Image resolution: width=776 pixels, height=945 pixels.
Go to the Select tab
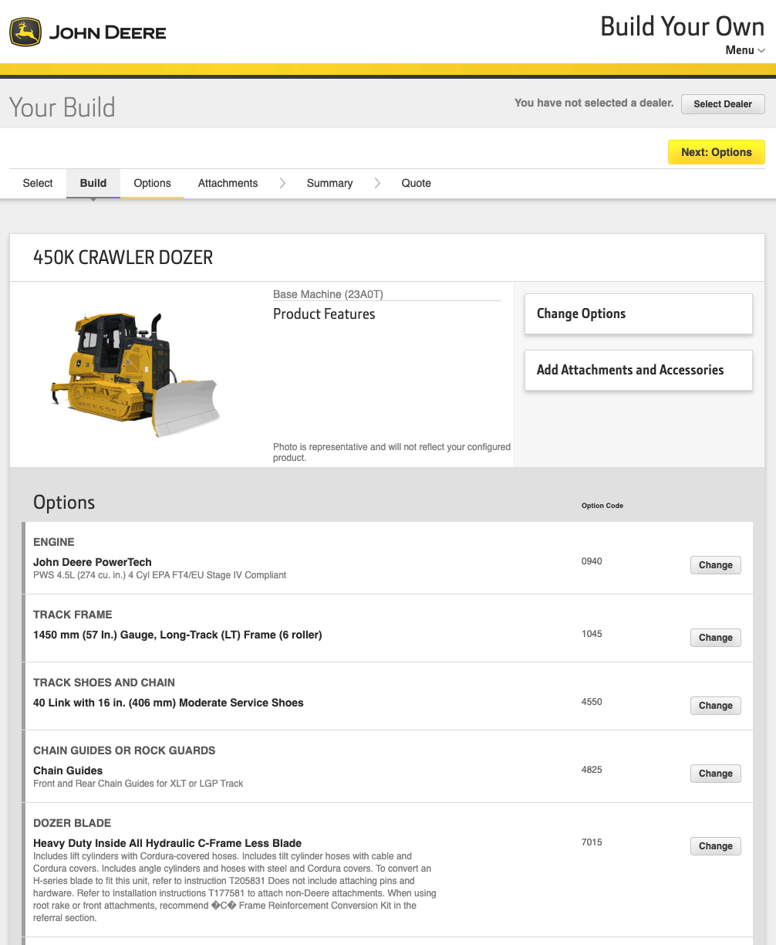pyautogui.click(x=38, y=183)
